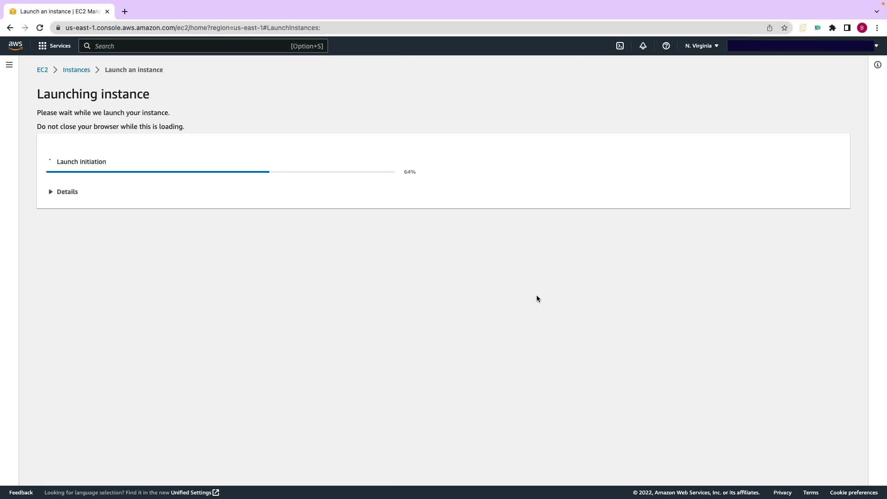The width and height of the screenshot is (887, 499).
Task: Click the AWS logo home icon
Action: coord(15,46)
